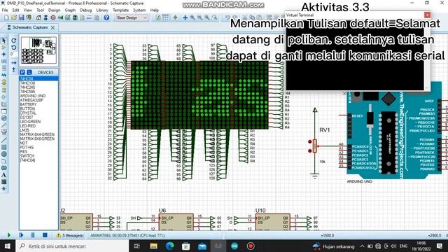Open the Debug menu

pyautogui.click(x=85, y=10)
